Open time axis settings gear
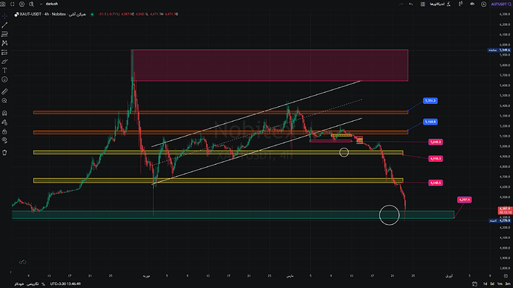The image size is (513, 288). pos(506,276)
